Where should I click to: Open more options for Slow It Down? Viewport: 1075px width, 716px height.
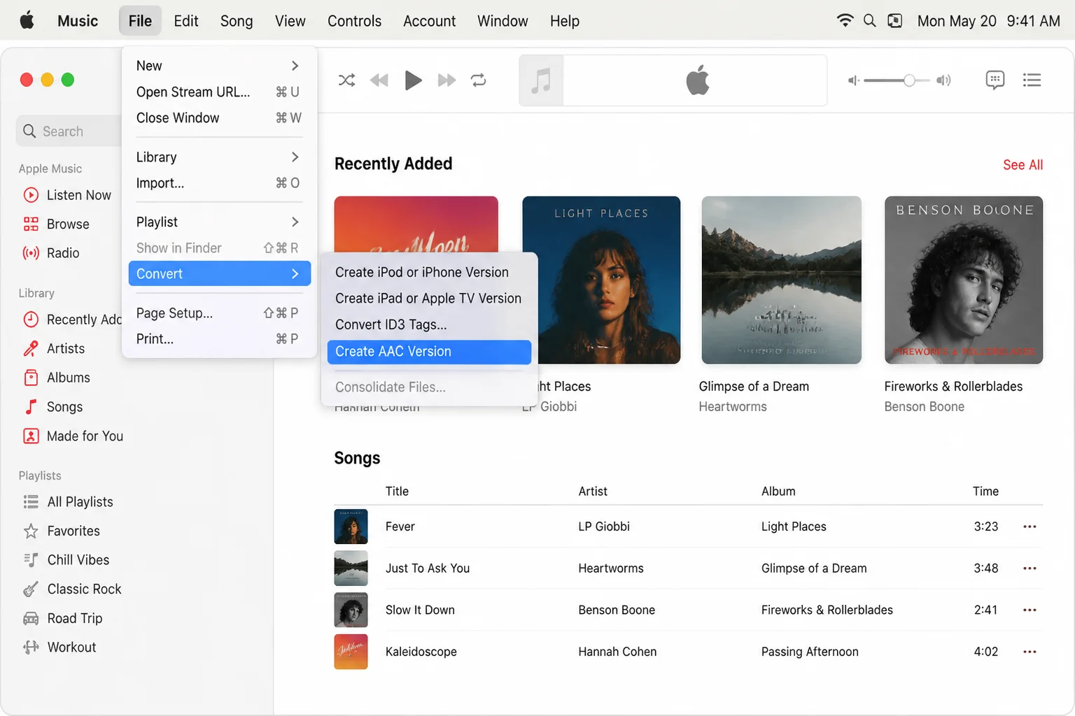coord(1030,610)
